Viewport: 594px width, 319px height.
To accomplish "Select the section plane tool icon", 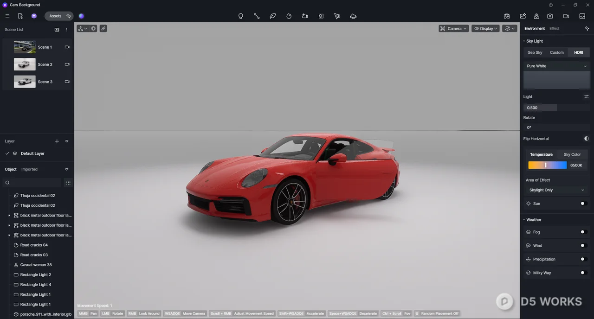I will click(321, 16).
